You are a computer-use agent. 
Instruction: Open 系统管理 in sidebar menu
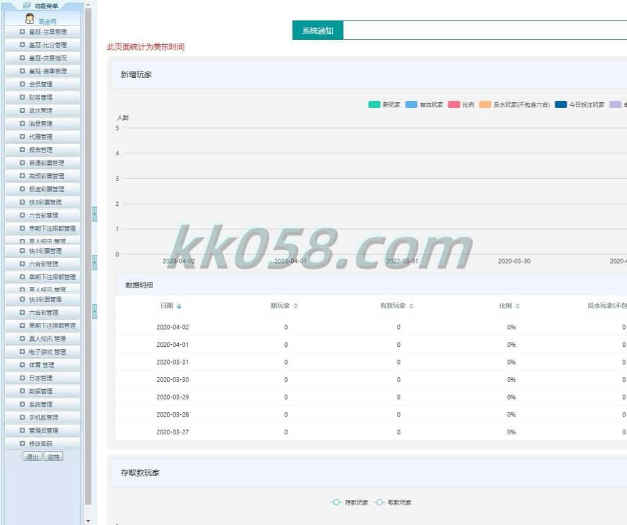43,404
